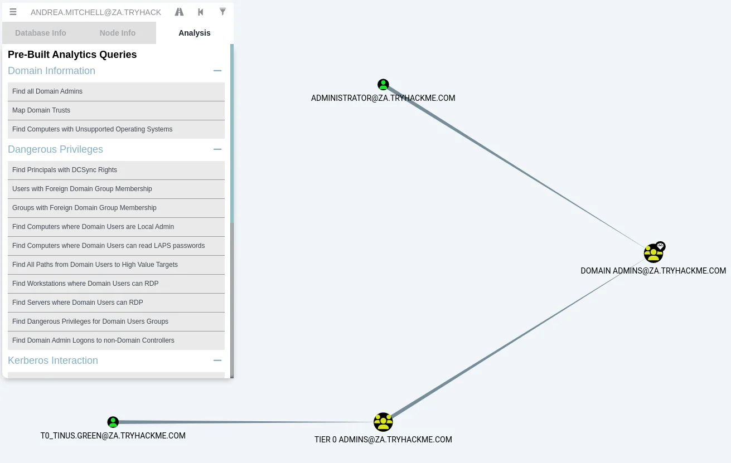731x463 pixels.
Task: Run Users with Foreign Domain Group Membership
Action: tap(116, 189)
